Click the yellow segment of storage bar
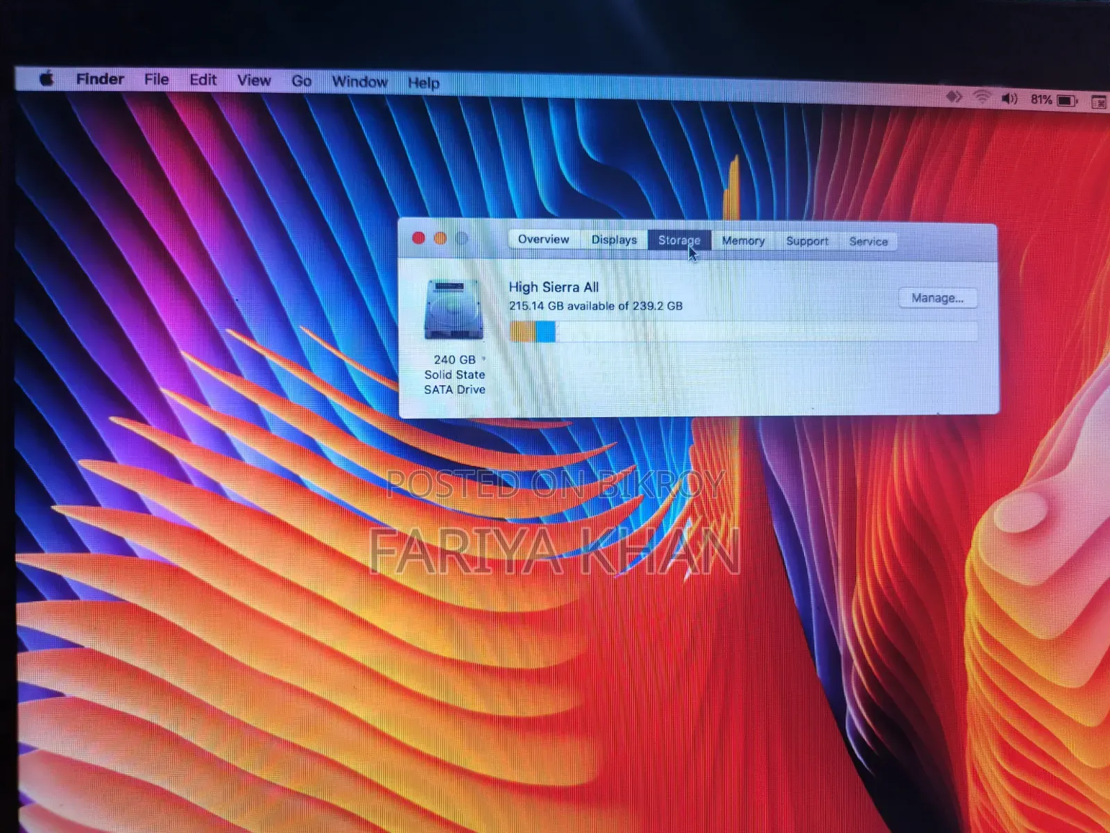Viewport: 1110px width, 833px height. 523,331
